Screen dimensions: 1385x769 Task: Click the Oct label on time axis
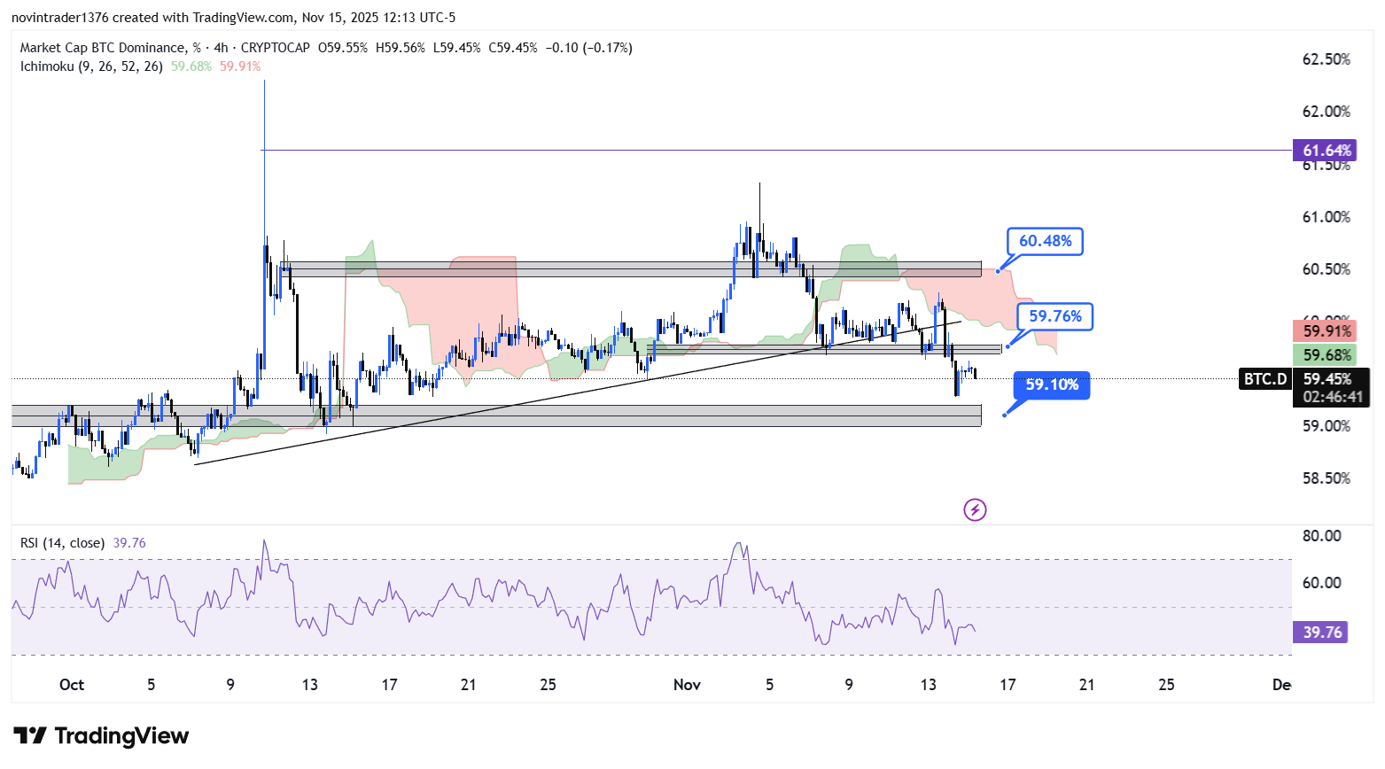pos(72,684)
